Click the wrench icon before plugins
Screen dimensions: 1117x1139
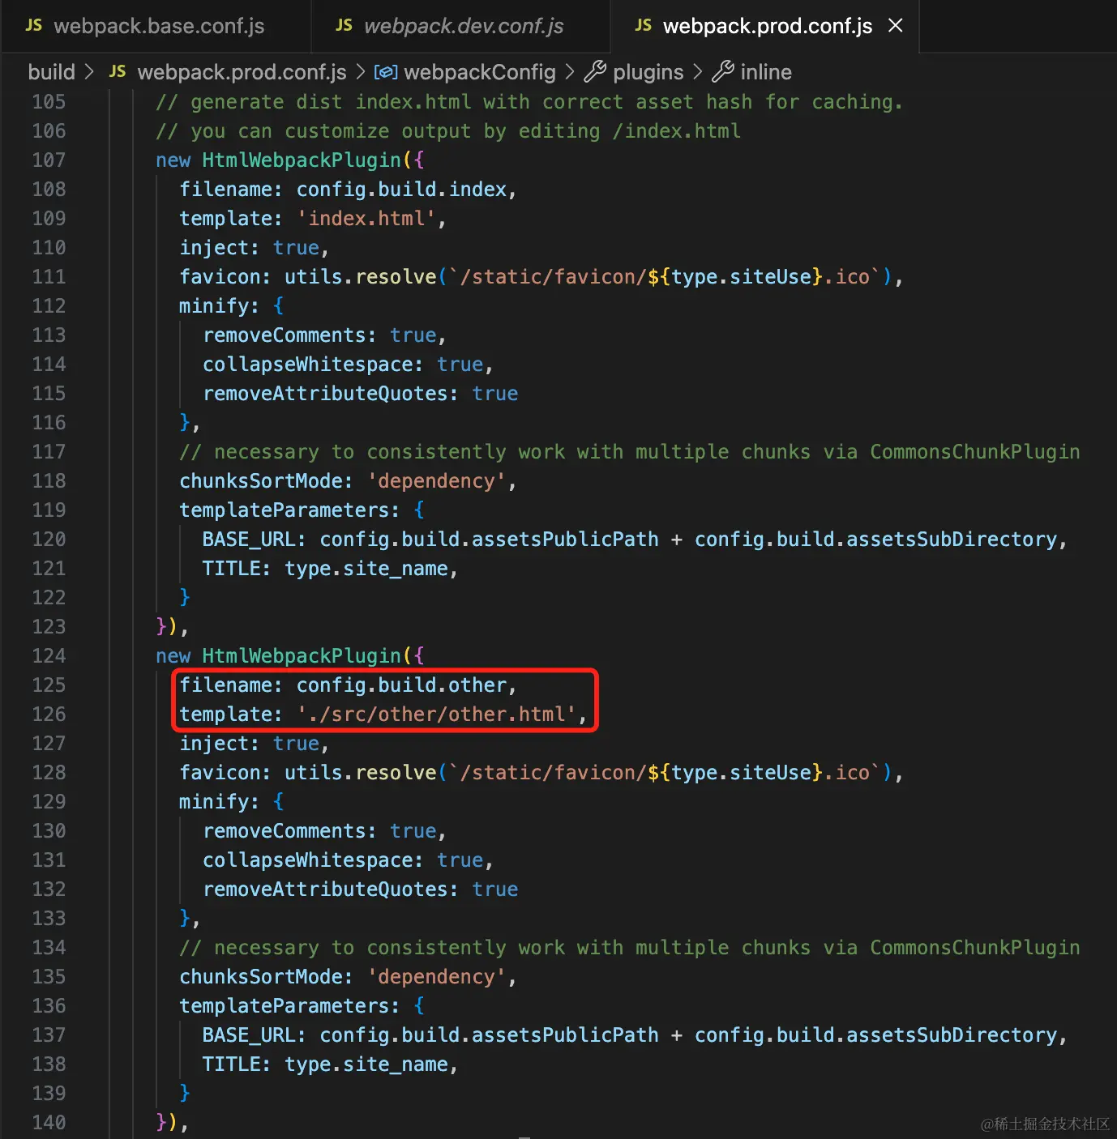595,72
